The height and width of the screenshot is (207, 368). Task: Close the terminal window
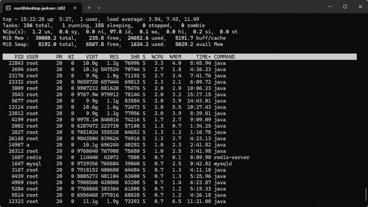360,7
